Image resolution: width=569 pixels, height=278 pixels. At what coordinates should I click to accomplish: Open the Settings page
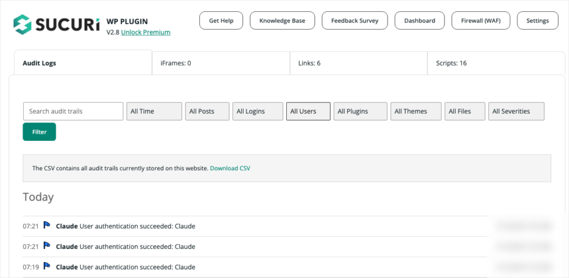pos(538,21)
